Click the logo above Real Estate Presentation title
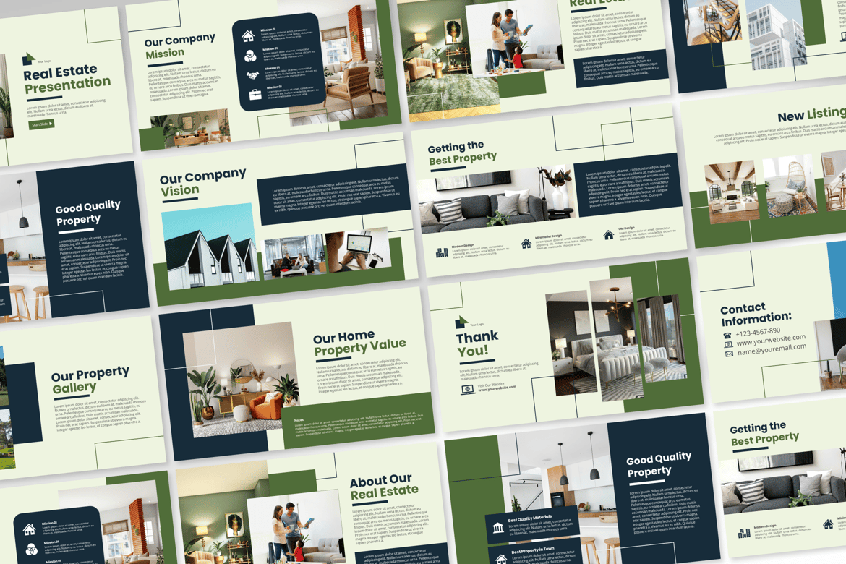The image size is (846, 564). [29, 59]
